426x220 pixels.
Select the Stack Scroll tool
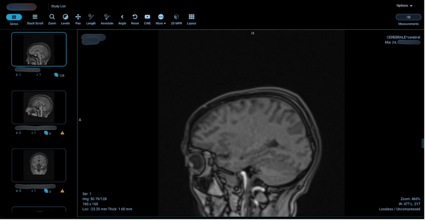pyautogui.click(x=35, y=19)
